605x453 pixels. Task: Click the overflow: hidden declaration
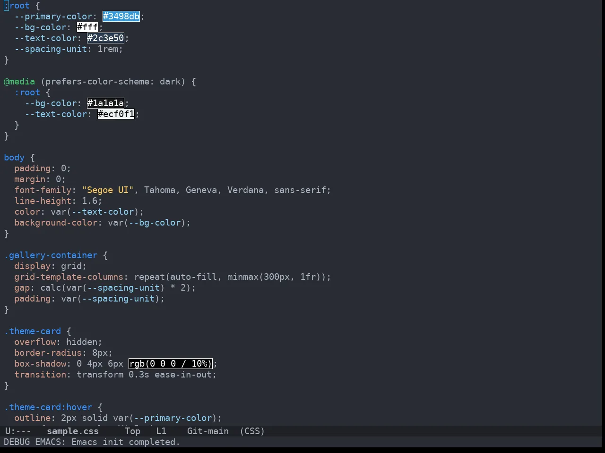(x=58, y=342)
